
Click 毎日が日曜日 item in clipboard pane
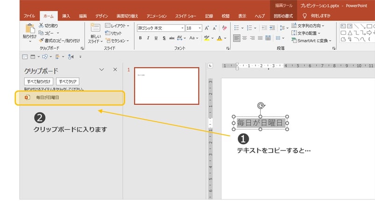coord(70,98)
